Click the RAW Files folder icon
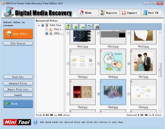Image resolution: width=165 pixels, height=129 pixels. click(x=47, y=25)
